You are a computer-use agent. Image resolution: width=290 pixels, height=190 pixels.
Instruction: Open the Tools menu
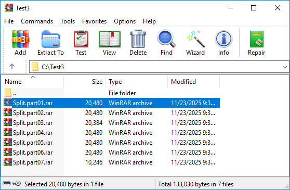click(x=68, y=21)
